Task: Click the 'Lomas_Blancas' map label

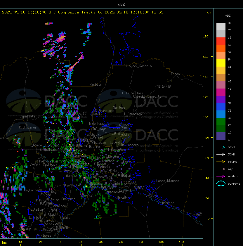Action: click(x=168, y=181)
